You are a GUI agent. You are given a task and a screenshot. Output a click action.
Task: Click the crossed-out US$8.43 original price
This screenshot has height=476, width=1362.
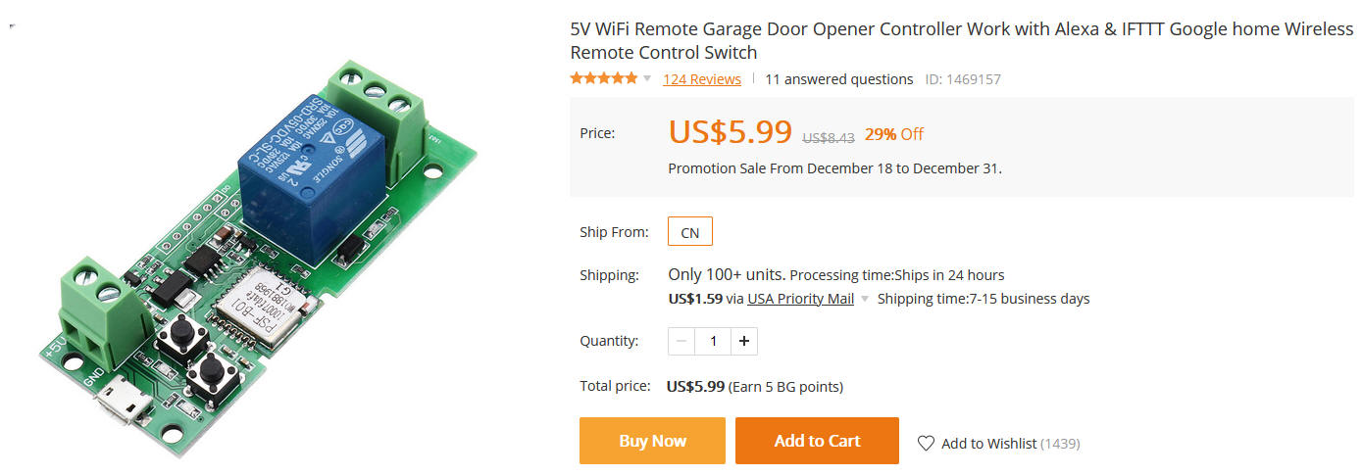click(829, 137)
